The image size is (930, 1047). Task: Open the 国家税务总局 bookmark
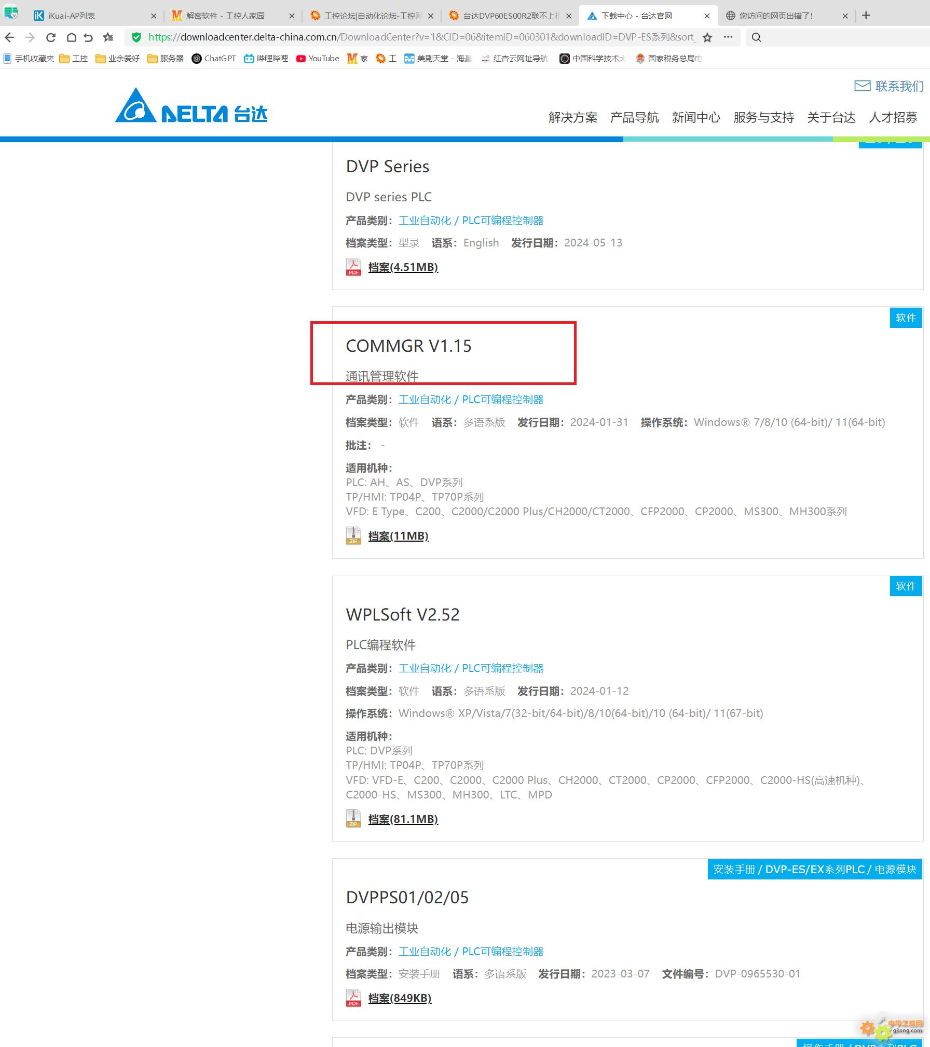(x=669, y=59)
